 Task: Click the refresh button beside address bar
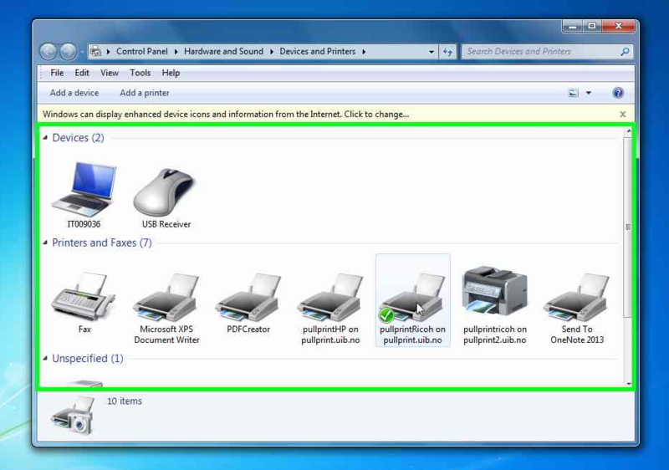click(447, 52)
